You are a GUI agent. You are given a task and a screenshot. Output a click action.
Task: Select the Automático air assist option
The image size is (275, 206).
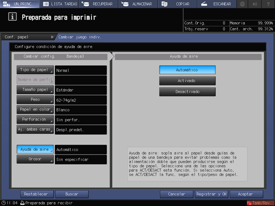187,70
